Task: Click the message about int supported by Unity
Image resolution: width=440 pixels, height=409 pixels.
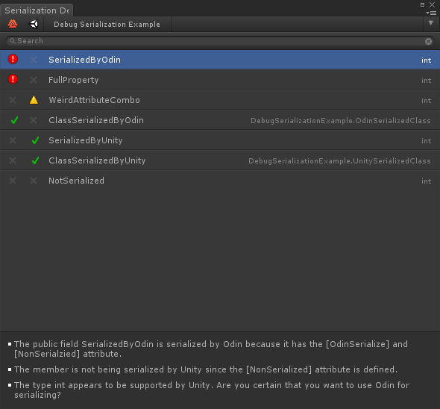Action: pyautogui.click(x=212, y=390)
